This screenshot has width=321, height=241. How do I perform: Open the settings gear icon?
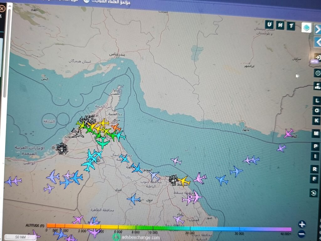coord(318,73)
